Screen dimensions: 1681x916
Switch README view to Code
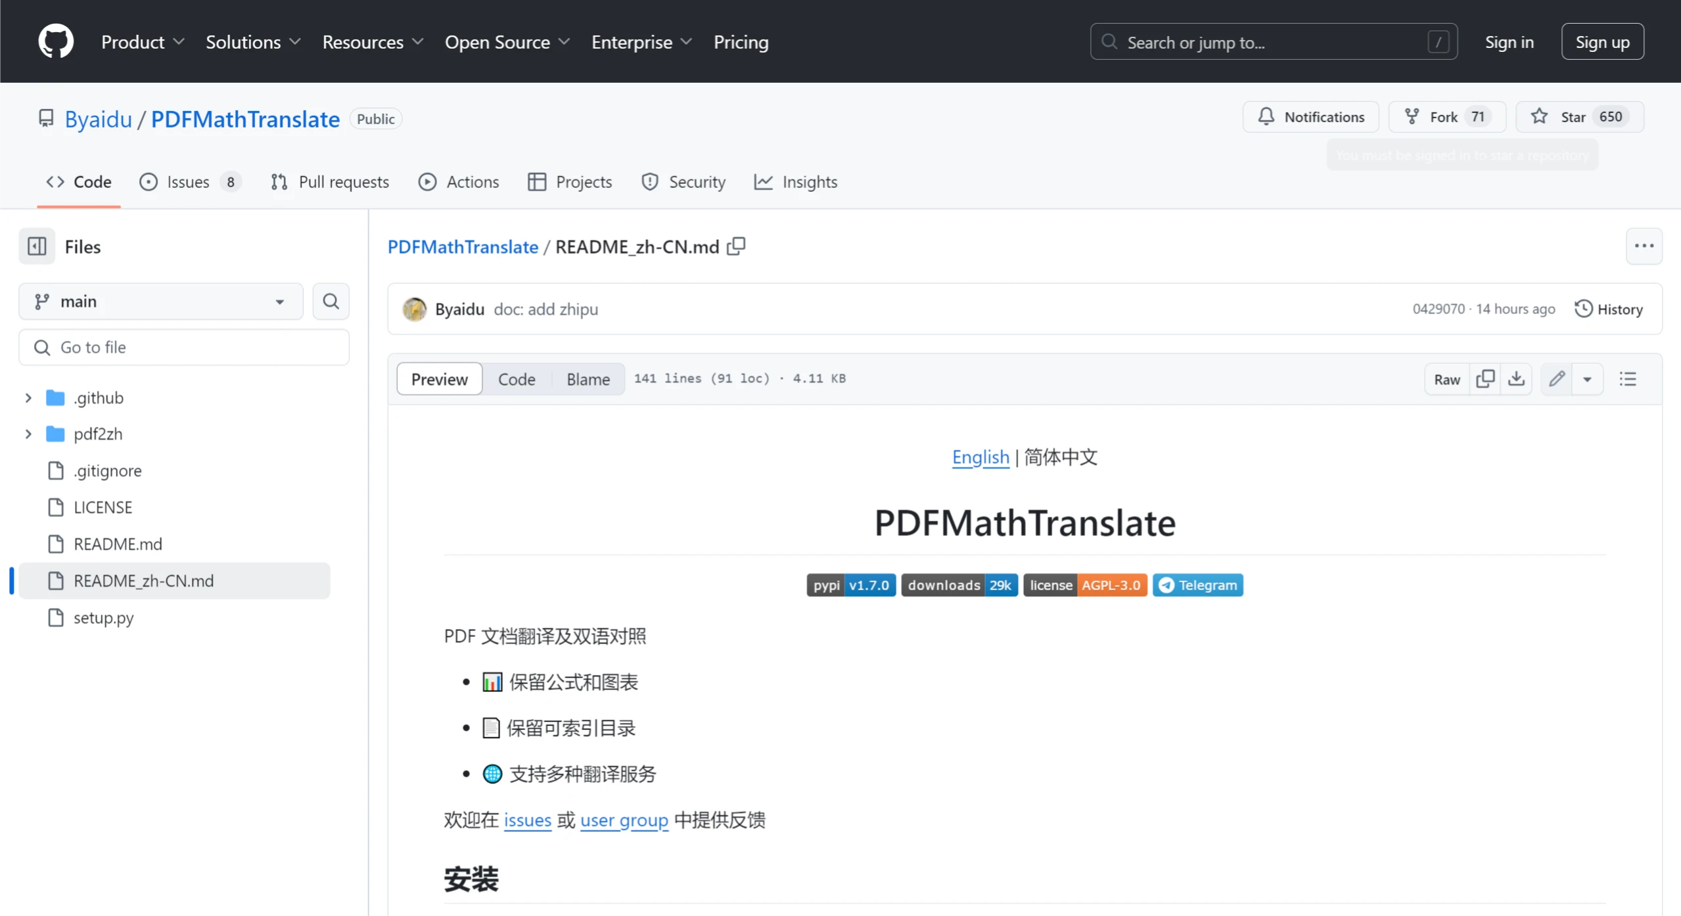[x=517, y=378]
